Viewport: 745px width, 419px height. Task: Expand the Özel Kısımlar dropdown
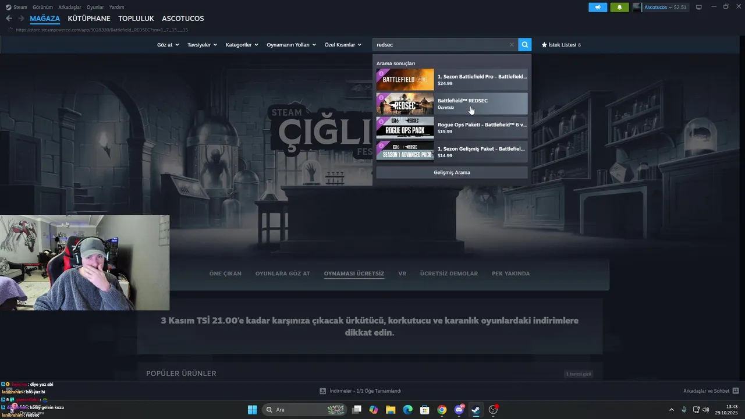click(x=343, y=45)
